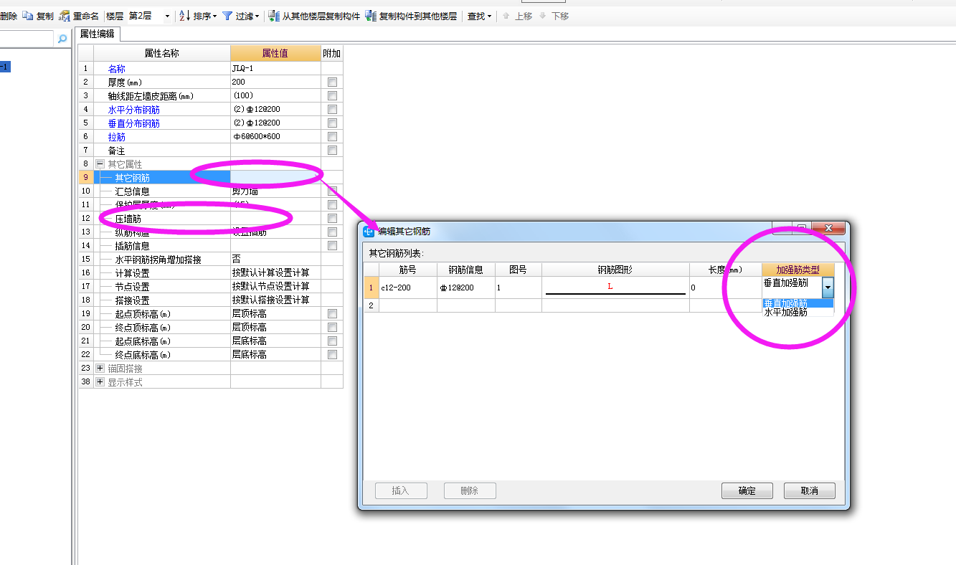Collapse the 其它属性 group
The height and width of the screenshot is (565, 956).
[x=100, y=164]
